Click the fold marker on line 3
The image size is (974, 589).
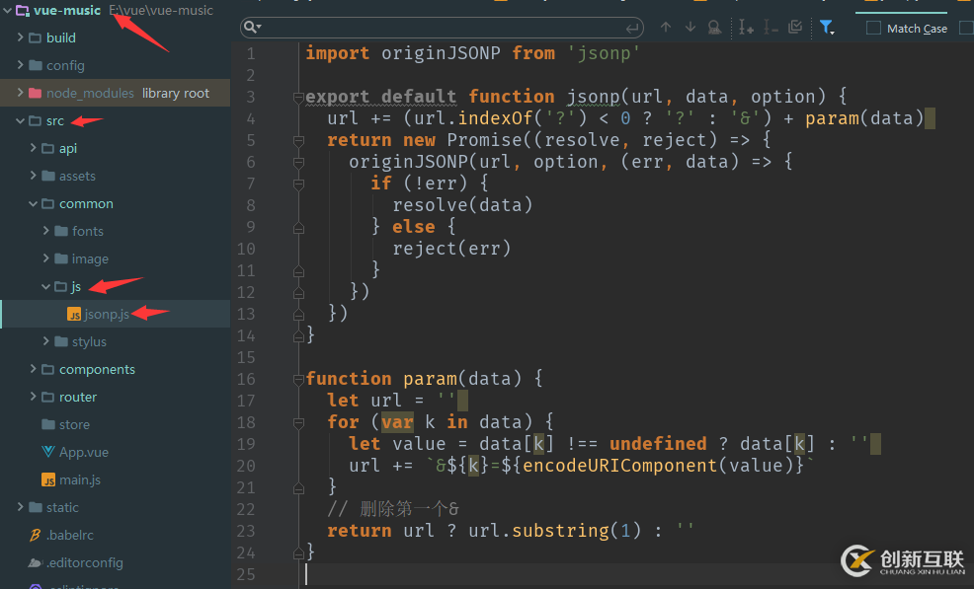297,97
